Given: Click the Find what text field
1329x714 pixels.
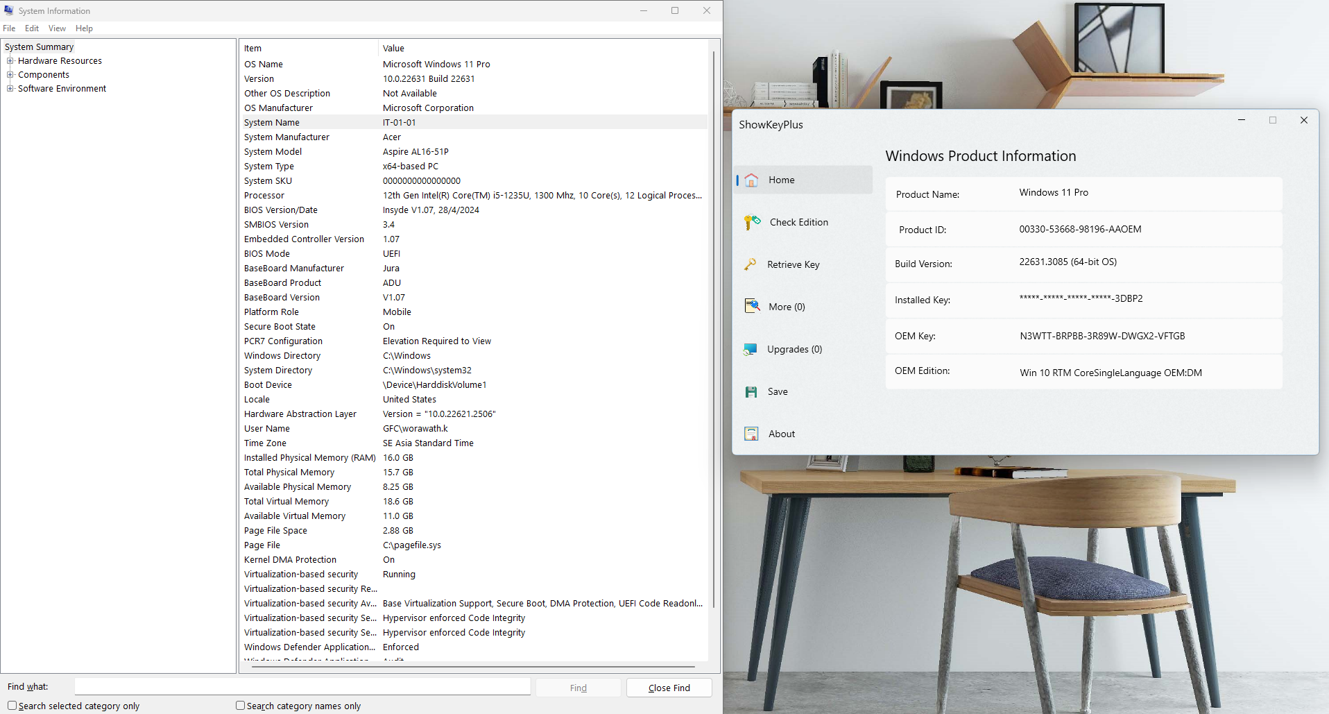Looking at the screenshot, I should [302, 687].
